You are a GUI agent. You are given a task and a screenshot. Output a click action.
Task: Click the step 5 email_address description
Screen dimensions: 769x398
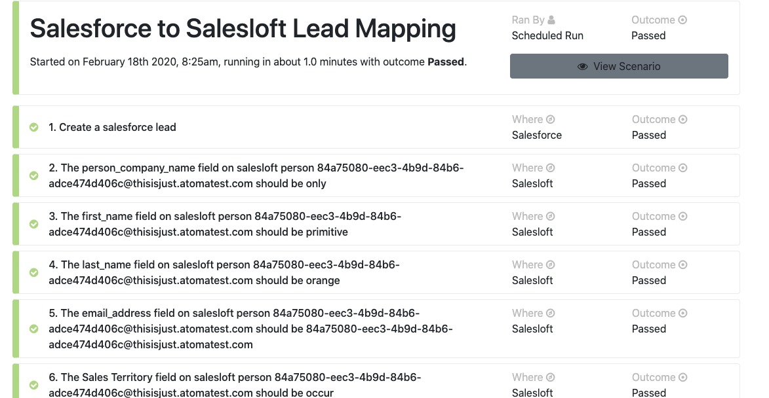[250, 329]
